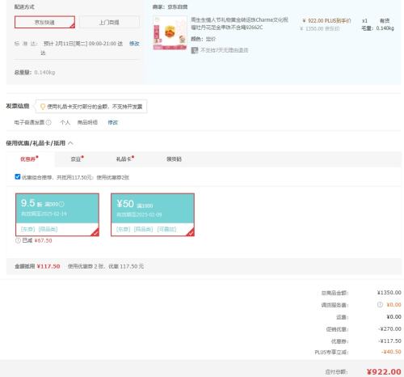Open the 领货码 tab

click(x=174, y=159)
